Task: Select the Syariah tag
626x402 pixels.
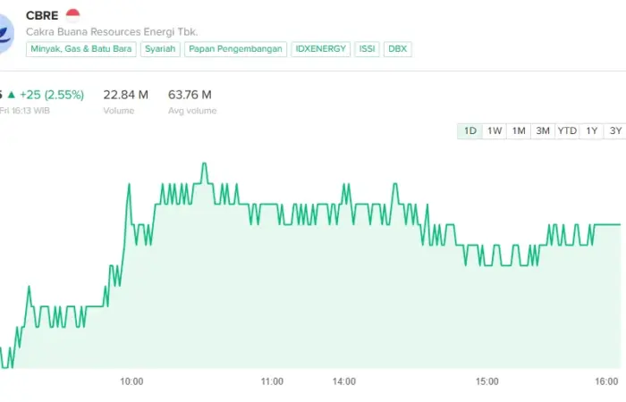Action: click(x=160, y=49)
